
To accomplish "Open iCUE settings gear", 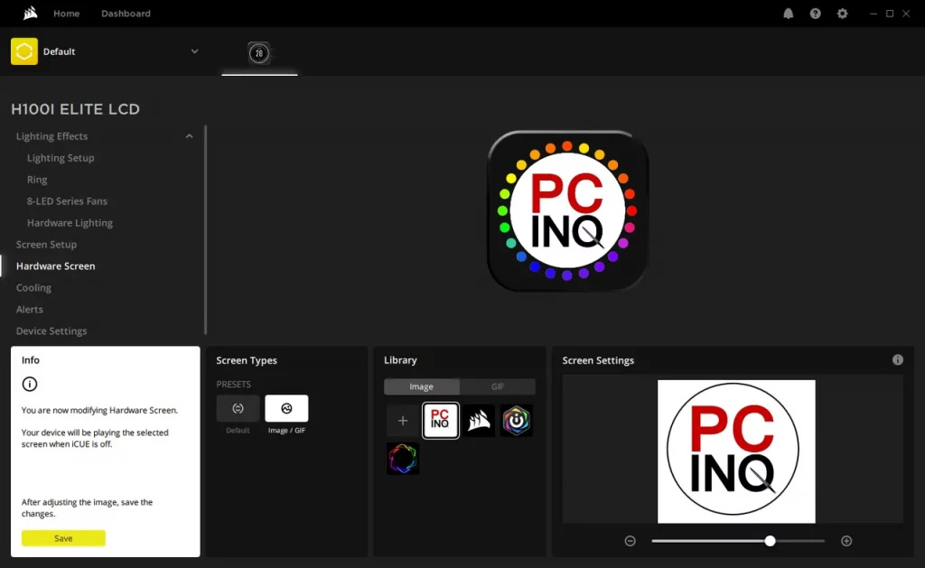I will click(843, 14).
